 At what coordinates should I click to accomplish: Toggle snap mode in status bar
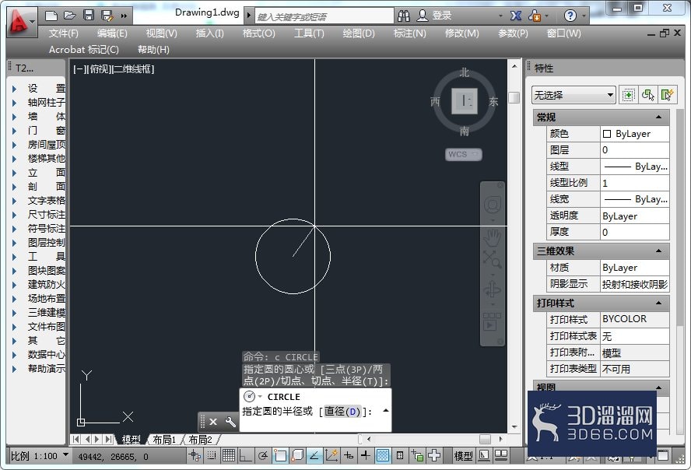pos(212,455)
